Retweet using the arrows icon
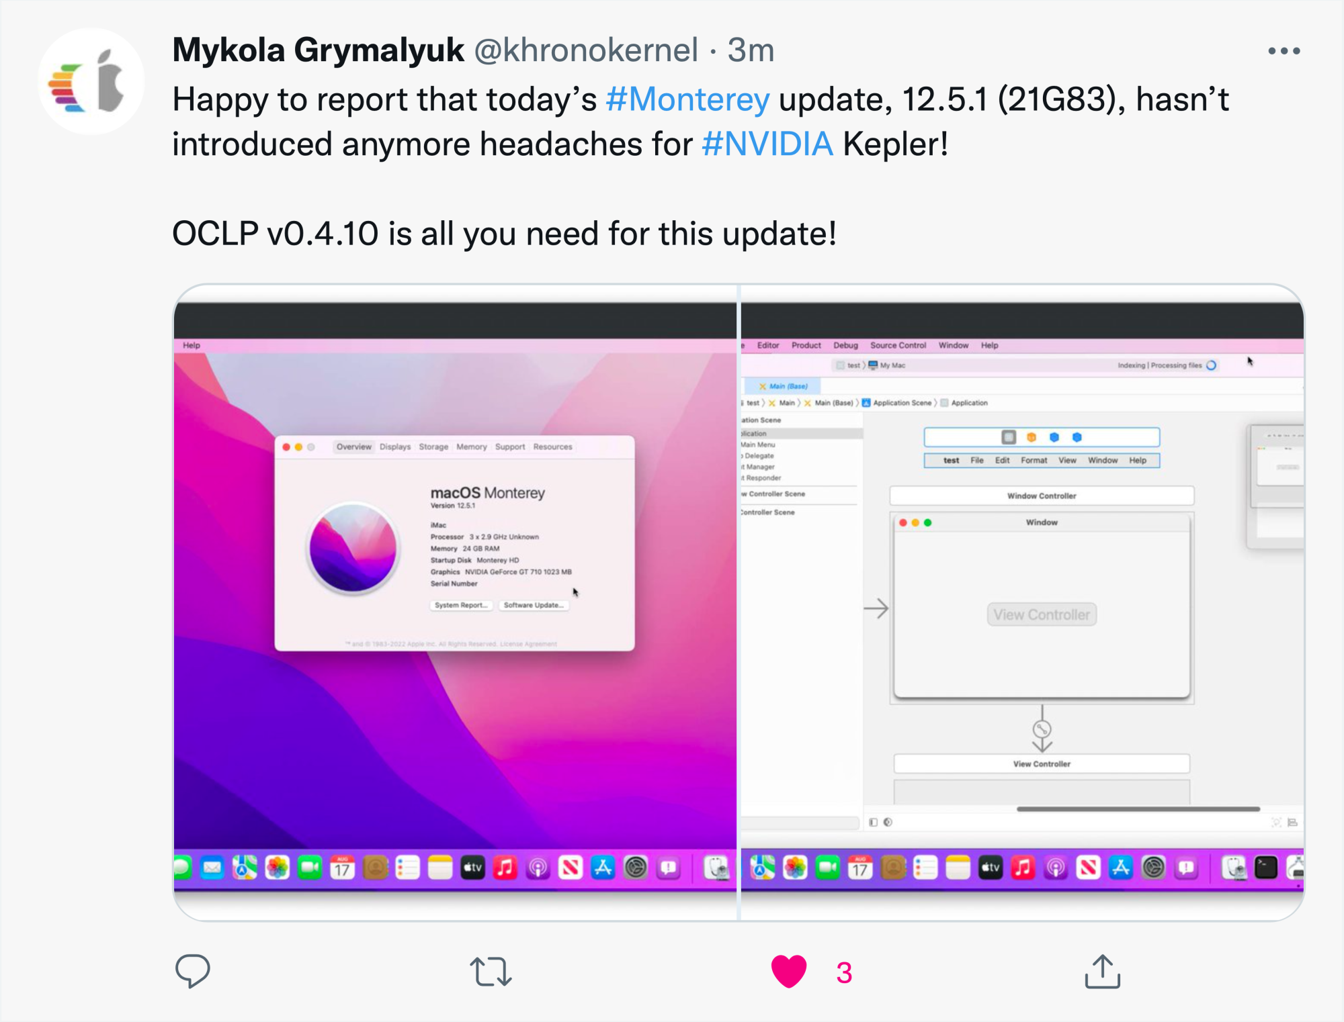Image resolution: width=1344 pixels, height=1022 pixels. (x=491, y=972)
